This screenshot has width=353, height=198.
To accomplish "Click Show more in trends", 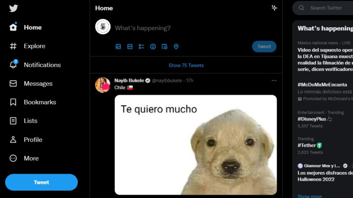I will tap(310, 196).
